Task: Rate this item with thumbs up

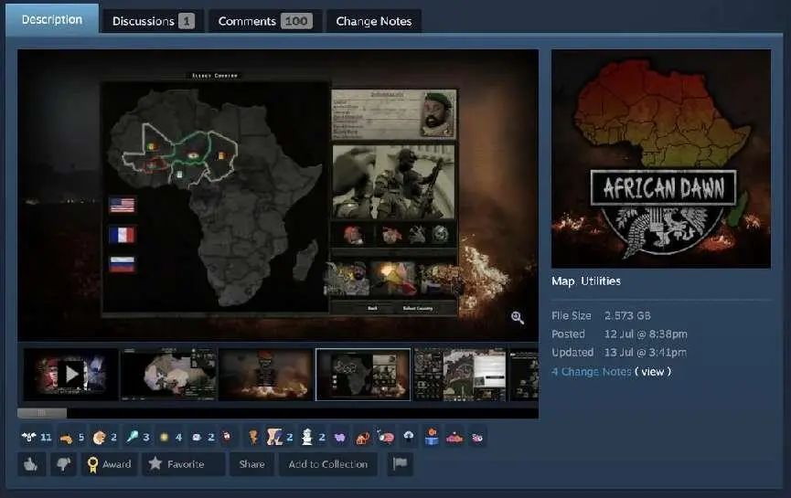Action: pos(31,463)
